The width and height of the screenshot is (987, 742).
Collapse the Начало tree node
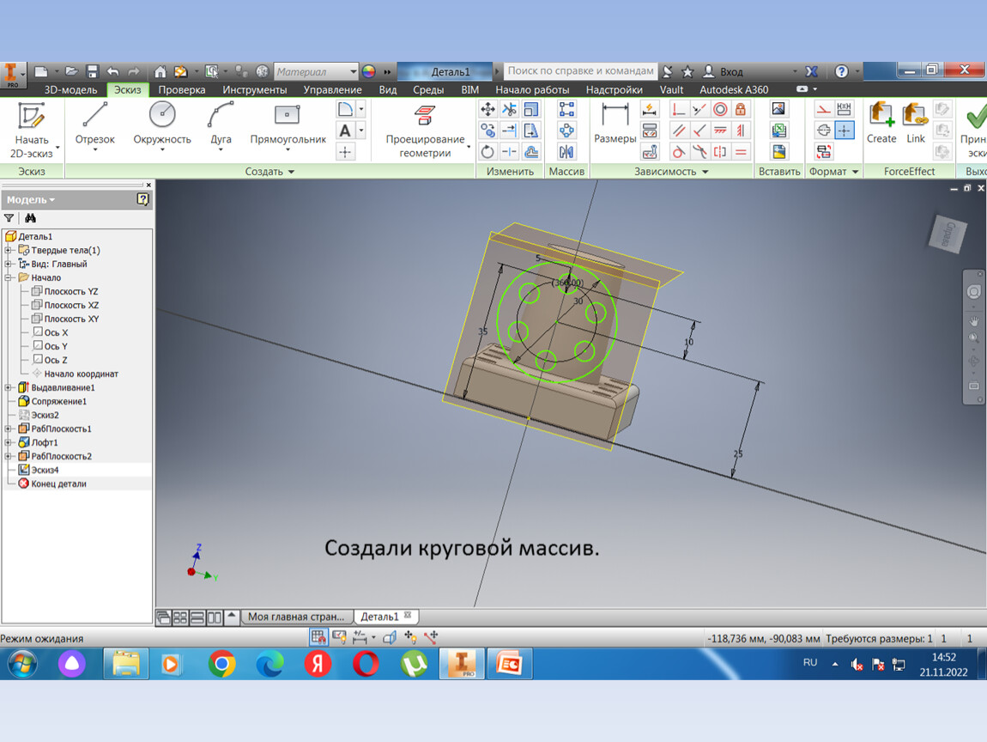(x=9, y=277)
